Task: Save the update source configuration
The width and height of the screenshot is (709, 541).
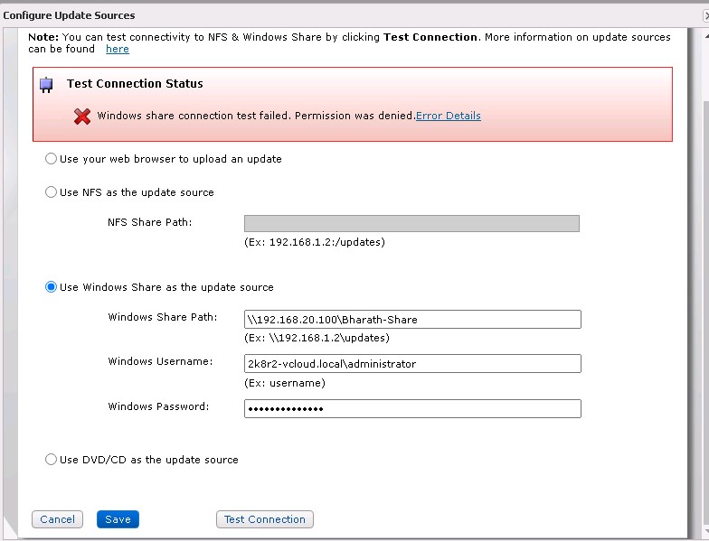Action: click(118, 519)
